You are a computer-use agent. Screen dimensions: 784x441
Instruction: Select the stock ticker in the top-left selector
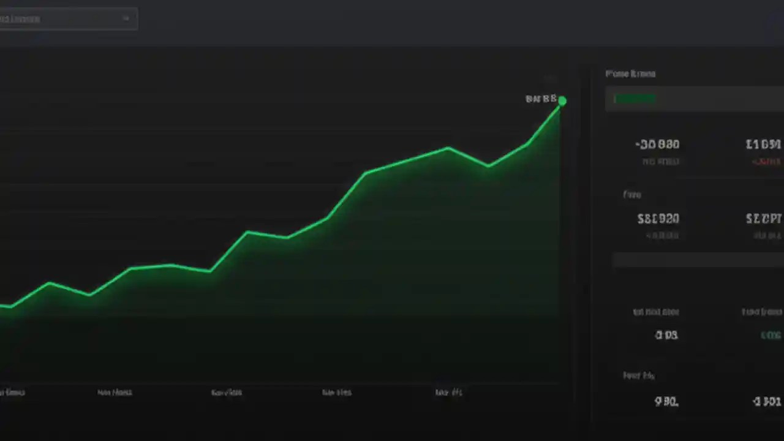pyautogui.click(x=20, y=18)
